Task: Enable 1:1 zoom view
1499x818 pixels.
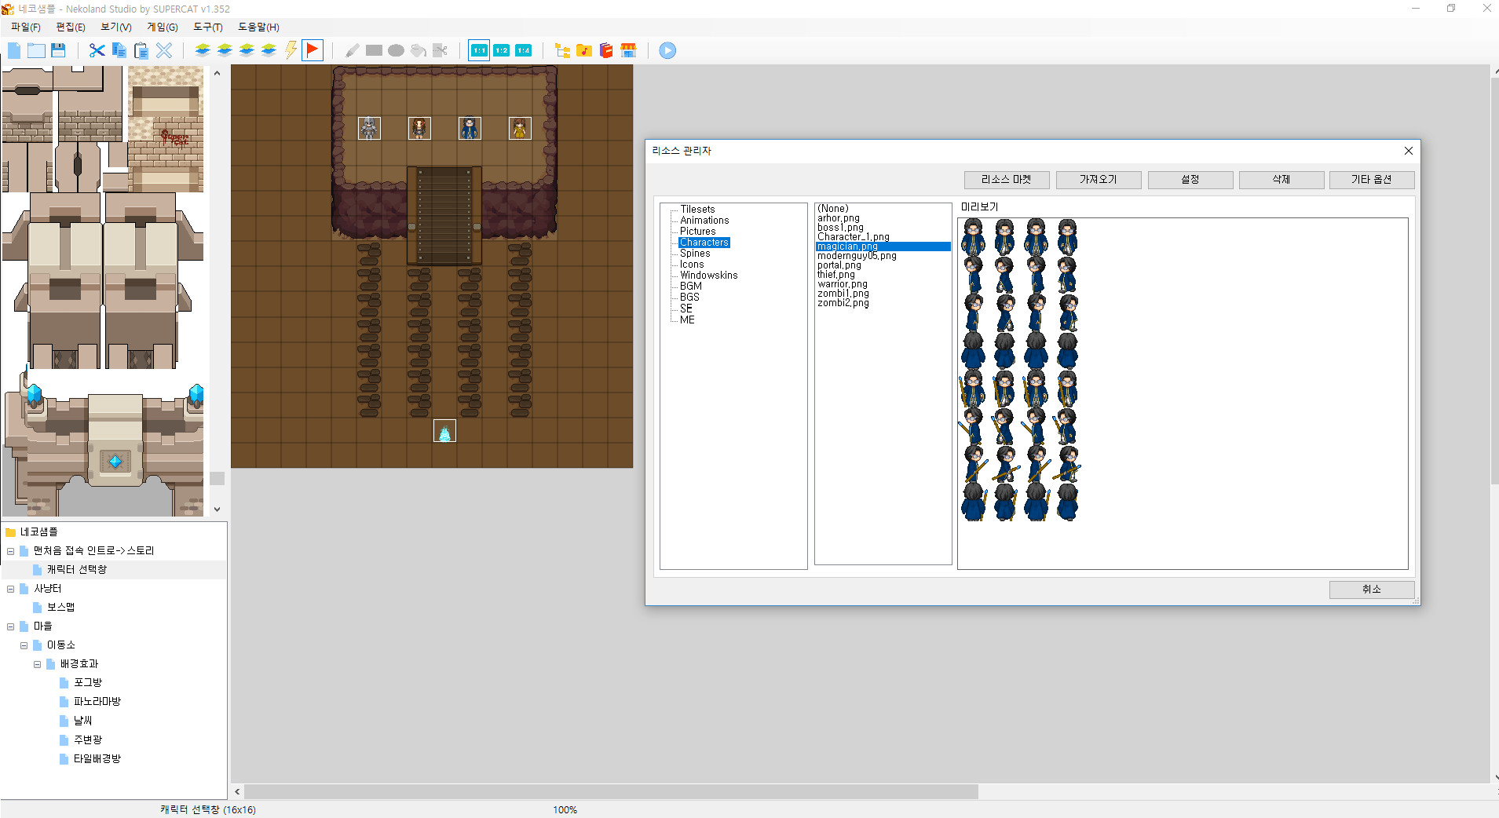Action: (x=479, y=50)
